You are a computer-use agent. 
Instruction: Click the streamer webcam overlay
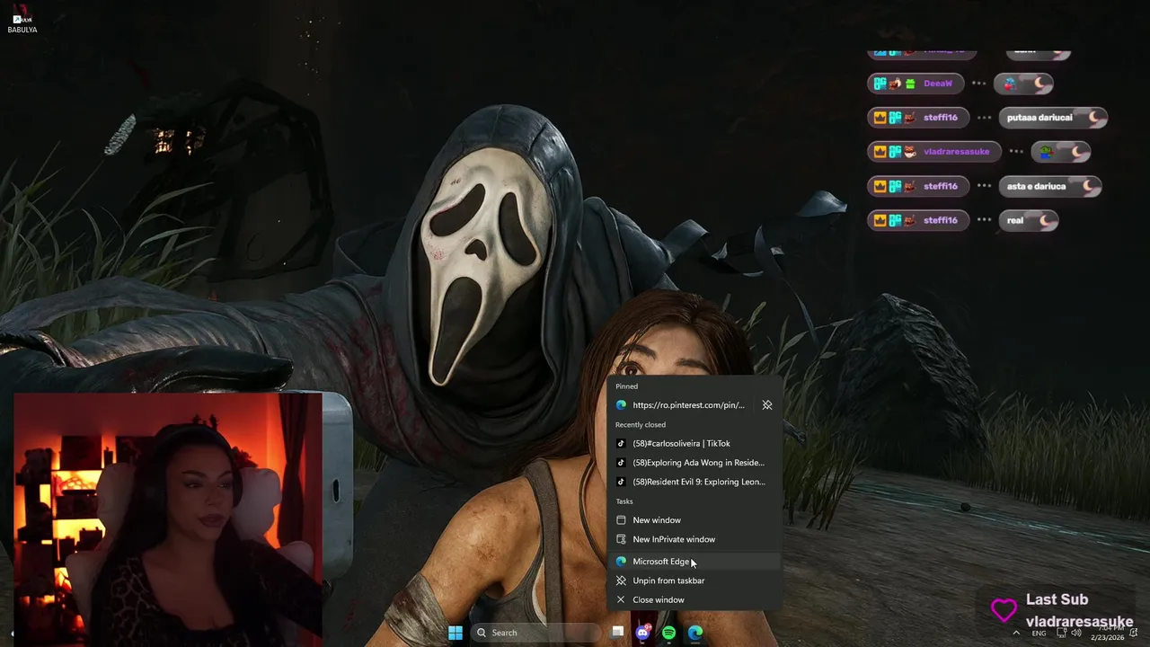pyautogui.click(x=168, y=518)
